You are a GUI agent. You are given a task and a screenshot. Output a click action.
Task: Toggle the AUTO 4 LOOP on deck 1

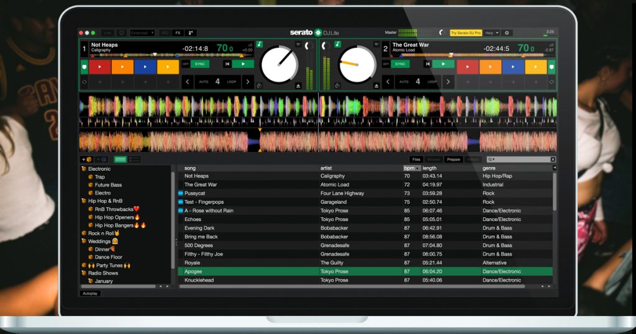217,81
